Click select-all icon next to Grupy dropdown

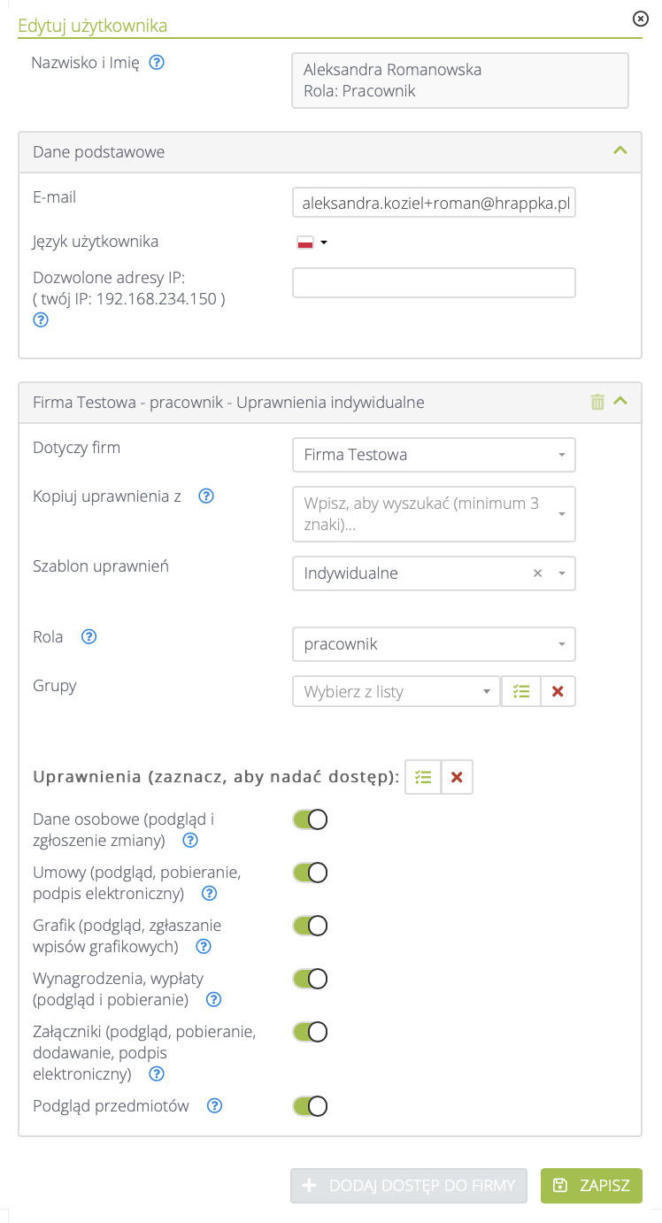coord(521,692)
